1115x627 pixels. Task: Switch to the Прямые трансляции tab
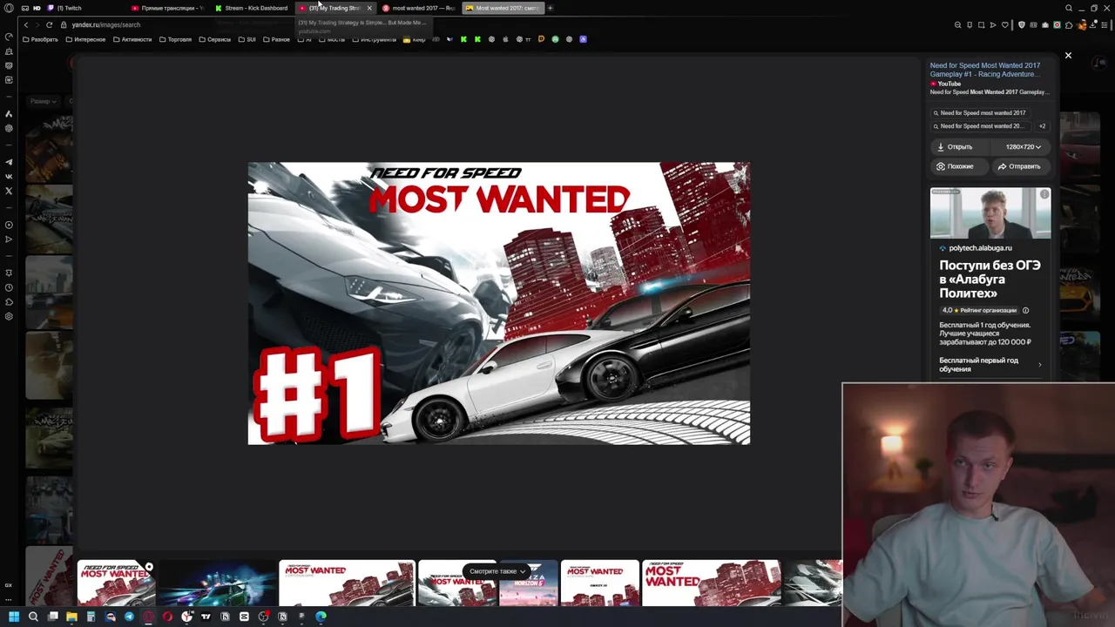(167, 8)
